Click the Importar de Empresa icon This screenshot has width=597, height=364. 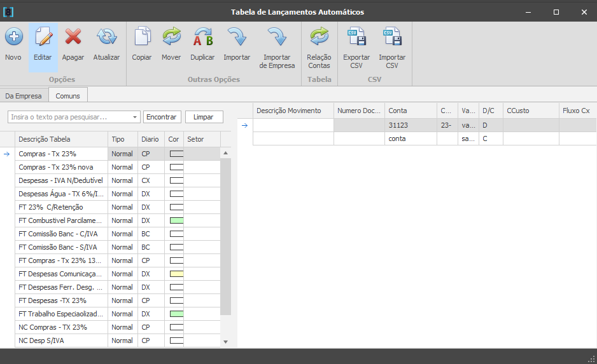click(x=277, y=36)
